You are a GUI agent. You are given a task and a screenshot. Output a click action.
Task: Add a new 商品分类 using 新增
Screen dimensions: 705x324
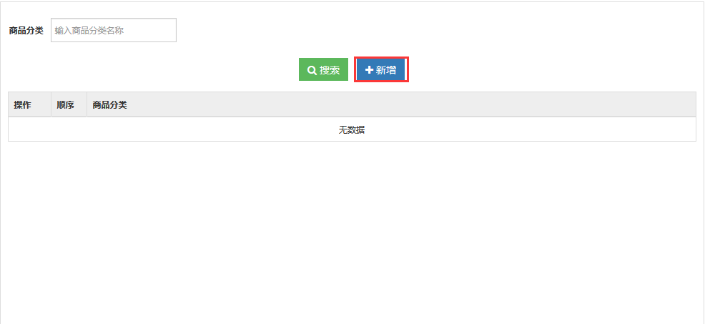381,69
